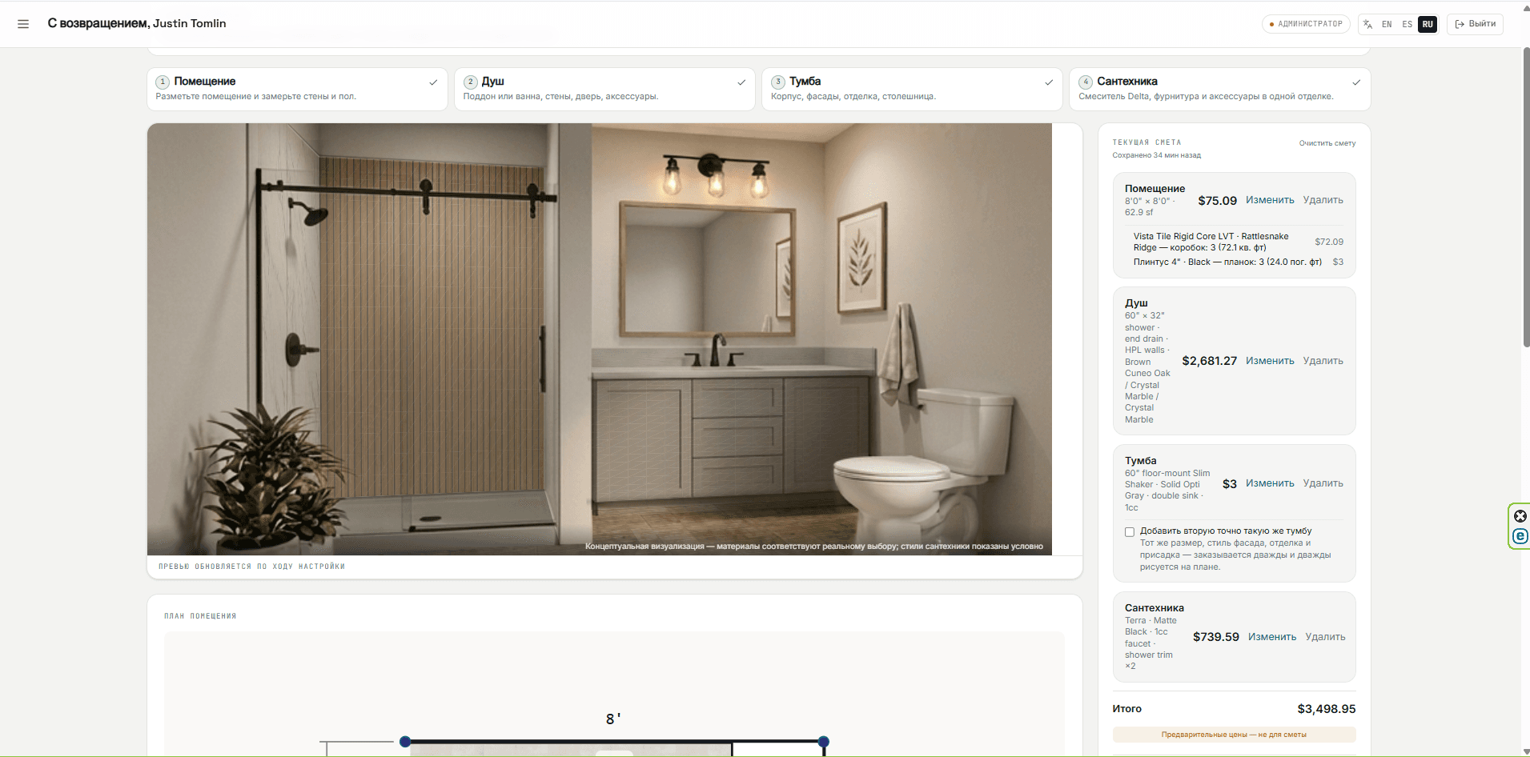The image size is (1530, 757).
Task: Click the 8' dimension label on plan
Action: pyautogui.click(x=613, y=719)
